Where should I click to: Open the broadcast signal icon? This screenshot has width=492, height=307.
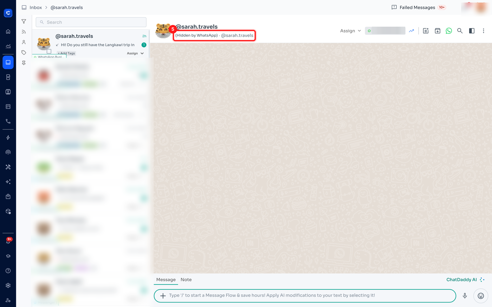[x=8, y=152]
